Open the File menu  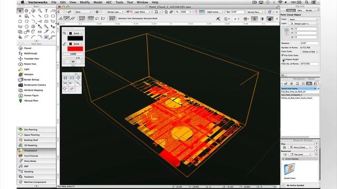pyautogui.click(x=54, y=2)
